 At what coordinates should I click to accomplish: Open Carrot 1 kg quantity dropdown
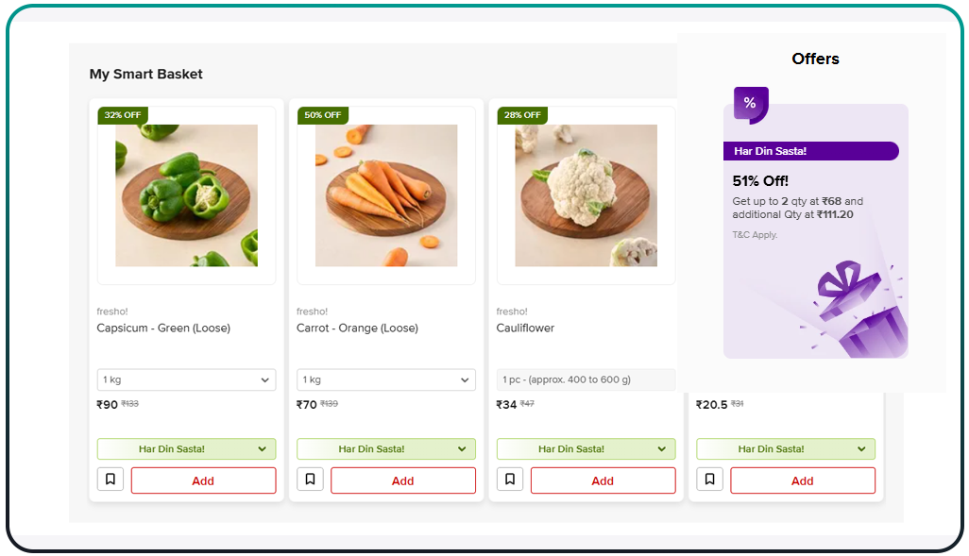385,379
